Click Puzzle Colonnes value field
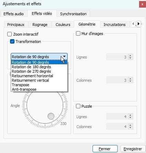 [x=117, y=126]
